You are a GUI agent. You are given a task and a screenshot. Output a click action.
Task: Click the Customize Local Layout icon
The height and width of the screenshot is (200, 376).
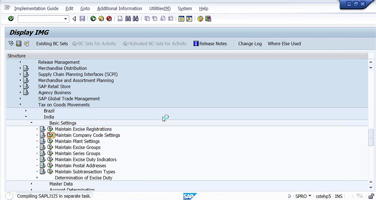pyautogui.click(x=208, y=19)
